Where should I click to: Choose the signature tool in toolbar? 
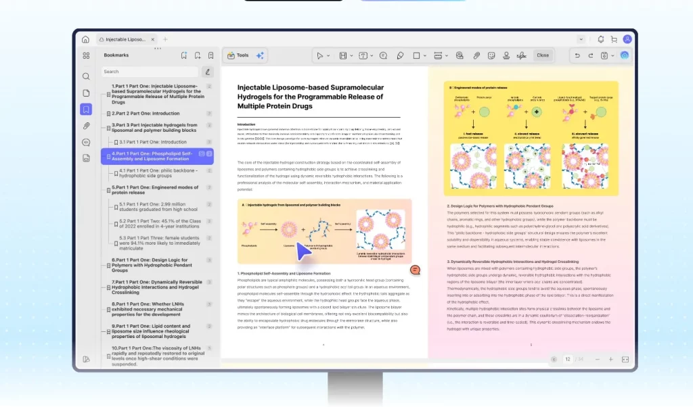[x=522, y=55]
